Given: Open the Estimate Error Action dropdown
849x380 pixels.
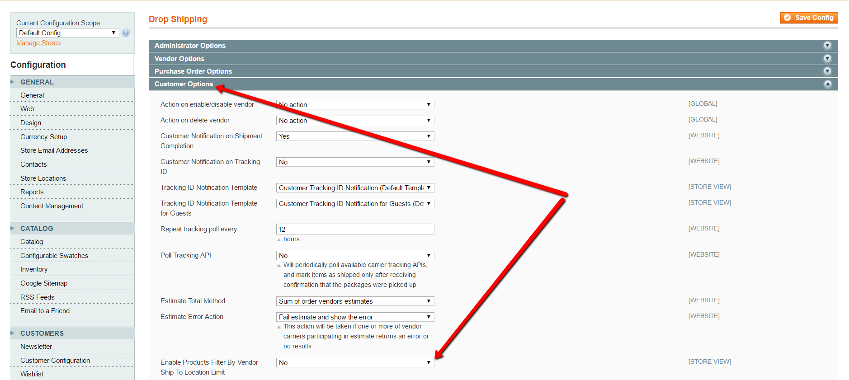Looking at the screenshot, I should click(355, 317).
